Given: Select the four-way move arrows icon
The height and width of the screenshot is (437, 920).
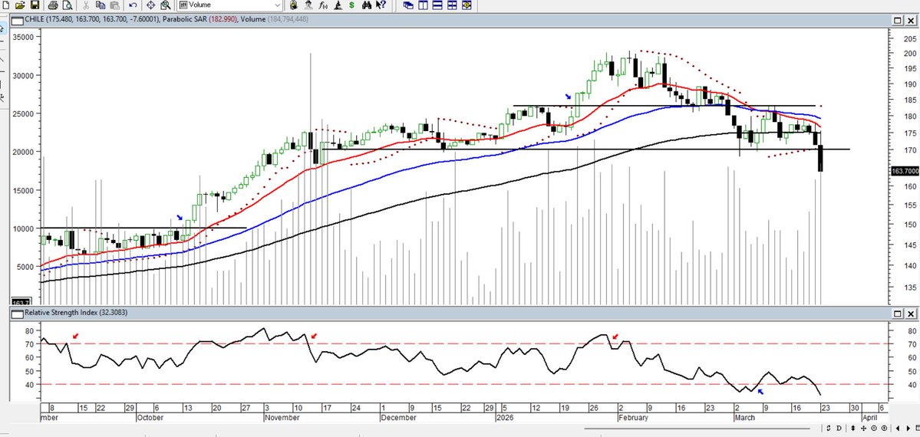Looking at the screenshot, I should pos(864,429).
